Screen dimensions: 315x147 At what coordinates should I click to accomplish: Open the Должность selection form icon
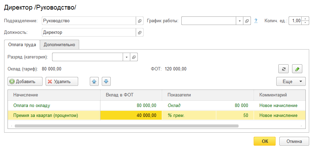140,32
